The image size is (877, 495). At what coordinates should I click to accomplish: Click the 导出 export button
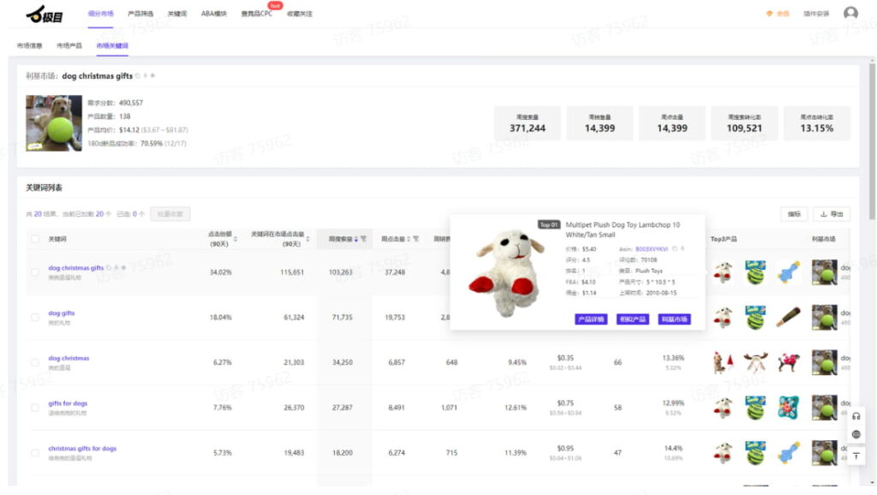tap(830, 214)
